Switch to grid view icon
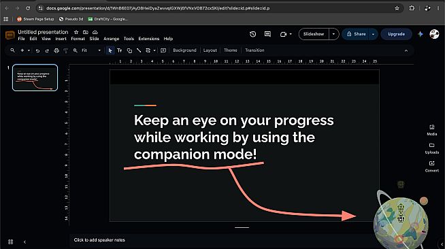Image resolution: width=445 pixels, height=249 pixels. point(10,242)
